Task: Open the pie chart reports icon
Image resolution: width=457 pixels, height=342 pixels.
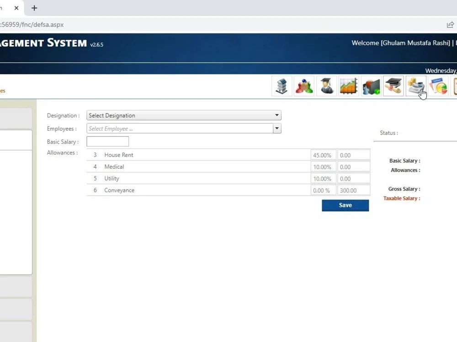Action: click(438, 86)
